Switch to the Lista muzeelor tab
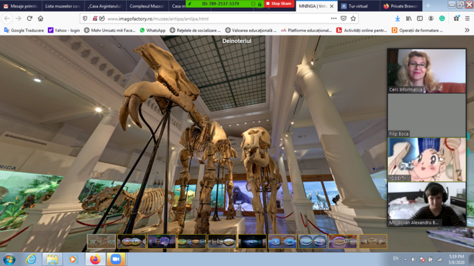Viewport: 474px width, 266px height. [x=62, y=6]
